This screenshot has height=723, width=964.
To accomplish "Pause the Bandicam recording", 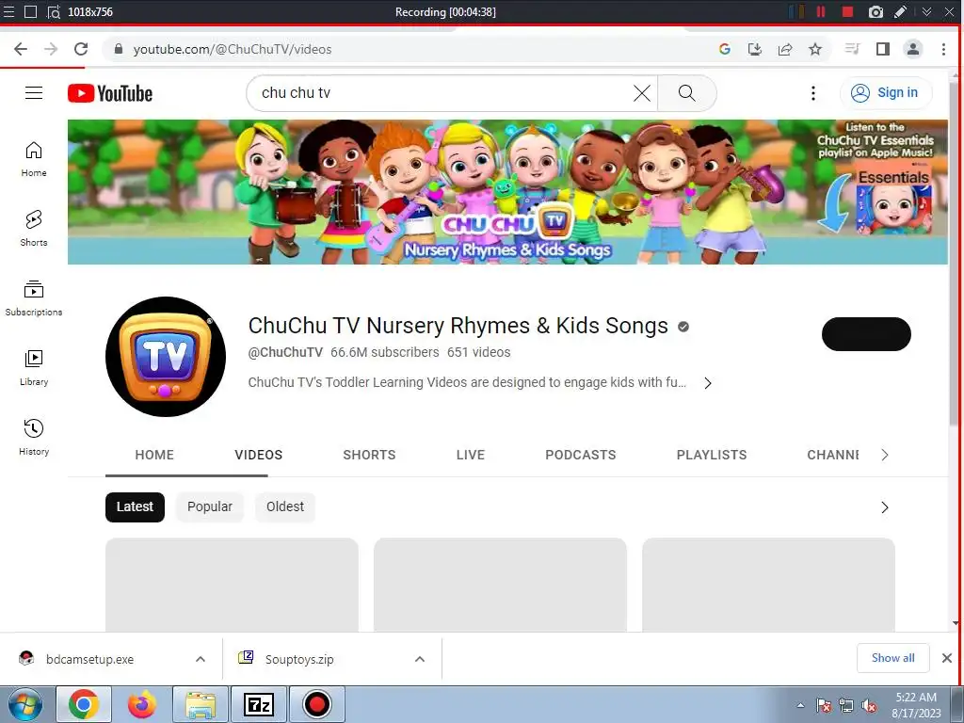I will pyautogui.click(x=821, y=11).
